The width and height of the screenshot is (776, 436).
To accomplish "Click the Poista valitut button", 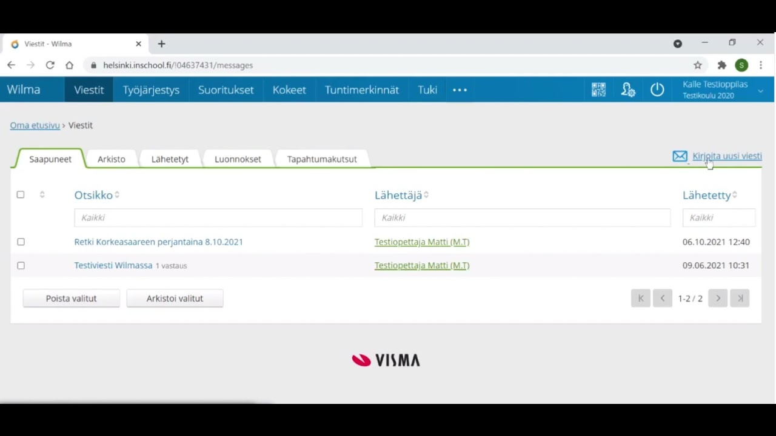I will click(71, 298).
